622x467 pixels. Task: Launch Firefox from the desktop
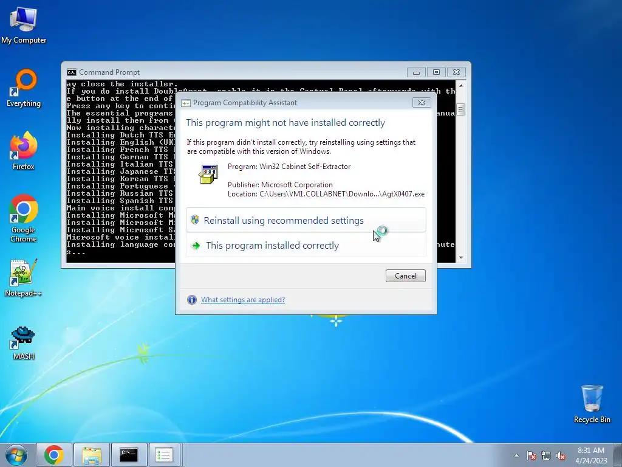coord(24,151)
